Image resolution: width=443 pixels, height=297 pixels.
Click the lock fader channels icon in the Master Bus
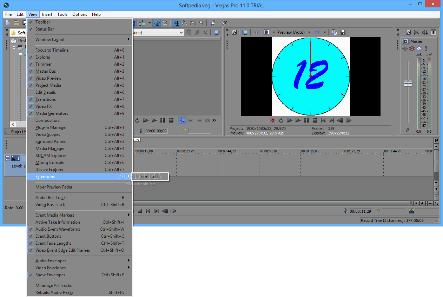408,130
